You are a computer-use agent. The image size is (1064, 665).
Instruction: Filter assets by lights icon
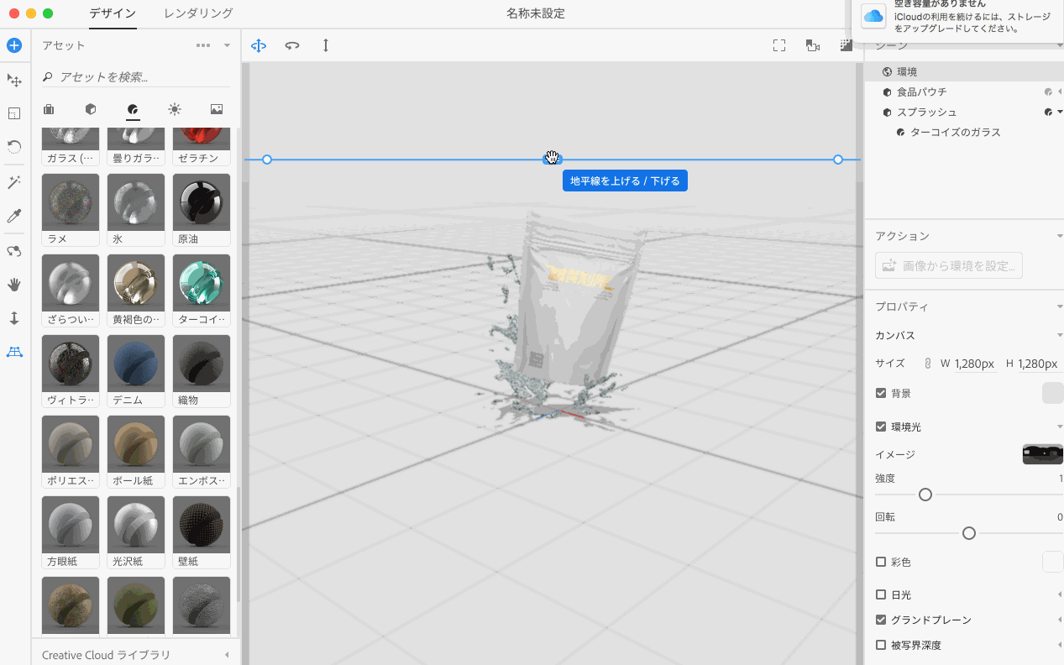(x=174, y=109)
